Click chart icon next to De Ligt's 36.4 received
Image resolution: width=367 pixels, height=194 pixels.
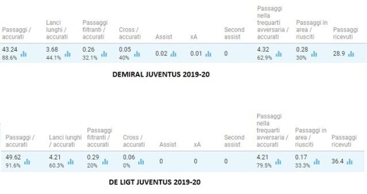click(350, 162)
